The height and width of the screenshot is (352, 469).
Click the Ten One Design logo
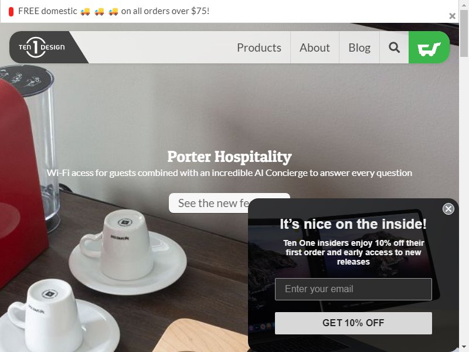tap(42, 47)
